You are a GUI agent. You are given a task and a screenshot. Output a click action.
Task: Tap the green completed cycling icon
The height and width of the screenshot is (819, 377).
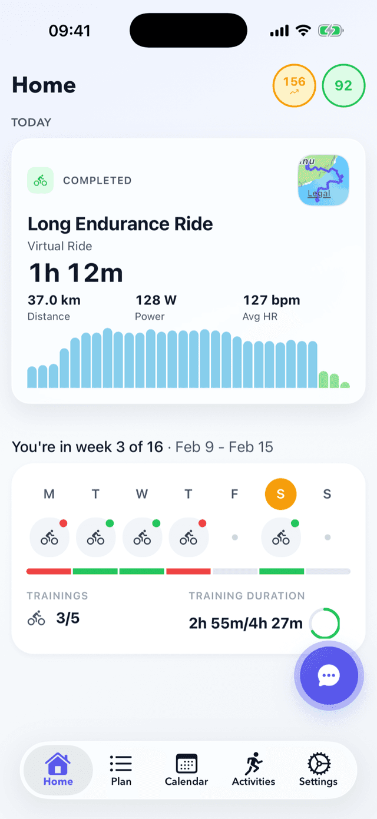41,180
